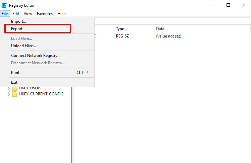
Task: Click the Type column header
Action: click(x=134, y=29)
